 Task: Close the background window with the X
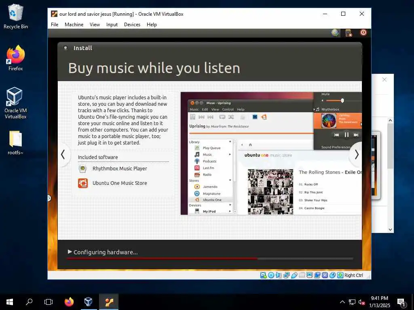[x=384, y=80]
